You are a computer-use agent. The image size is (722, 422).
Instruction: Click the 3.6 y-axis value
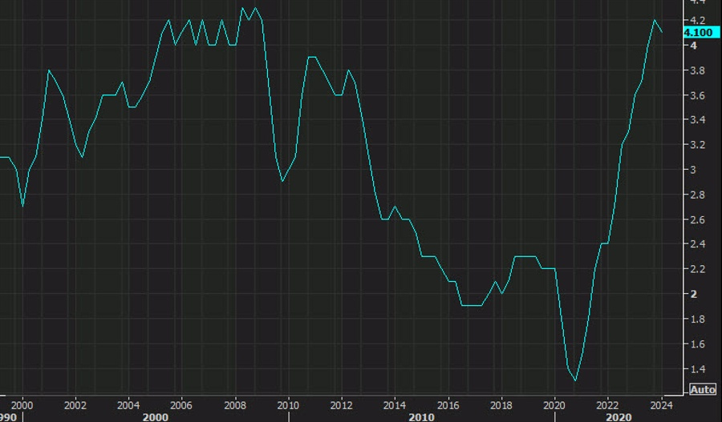coord(696,95)
